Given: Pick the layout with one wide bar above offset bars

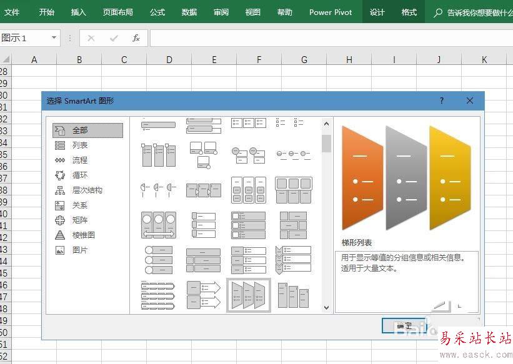Looking at the screenshot, I should tap(203, 260).
